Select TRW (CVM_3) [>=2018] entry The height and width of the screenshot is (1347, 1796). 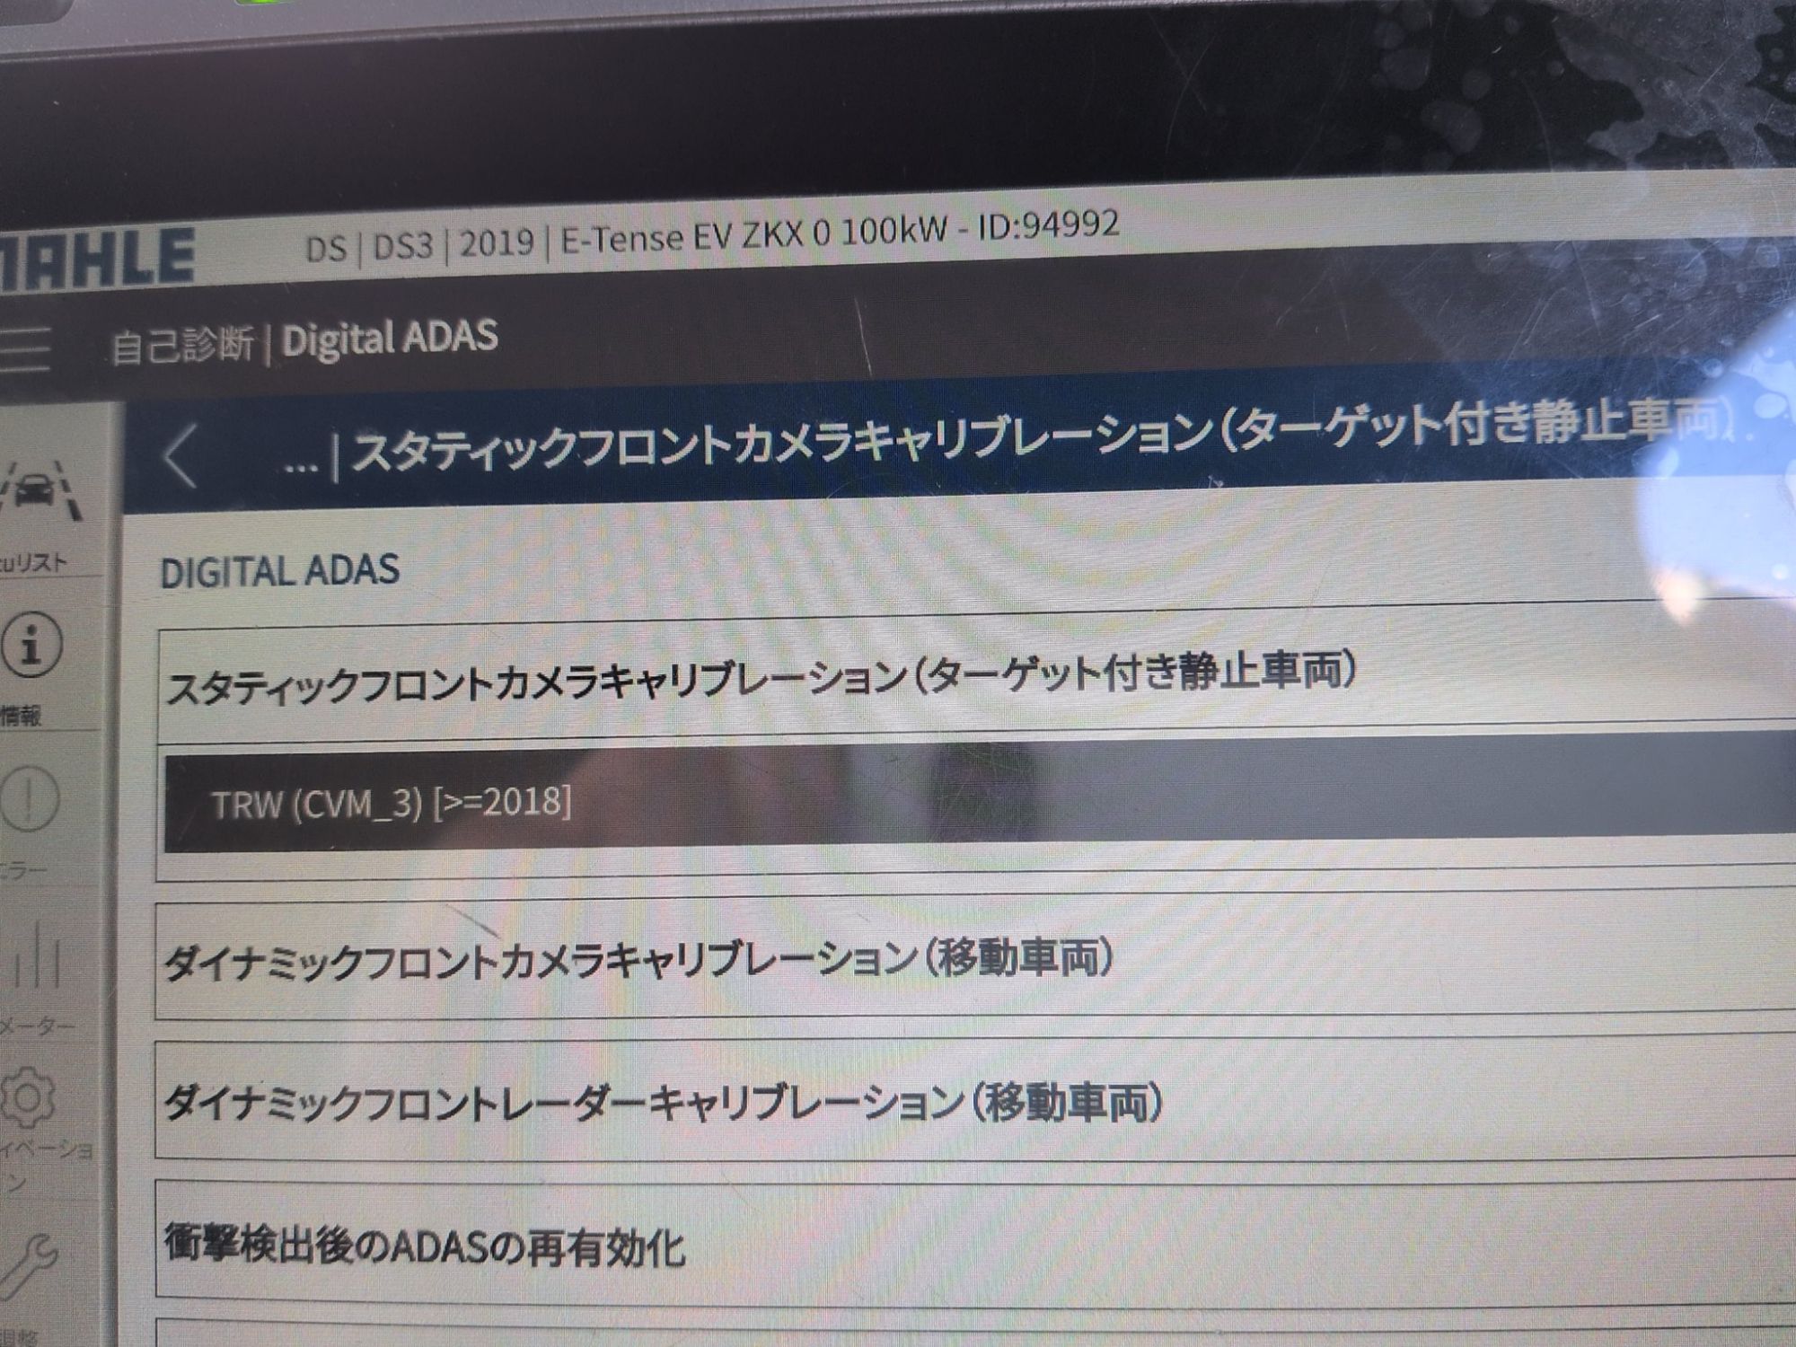[981, 797]
